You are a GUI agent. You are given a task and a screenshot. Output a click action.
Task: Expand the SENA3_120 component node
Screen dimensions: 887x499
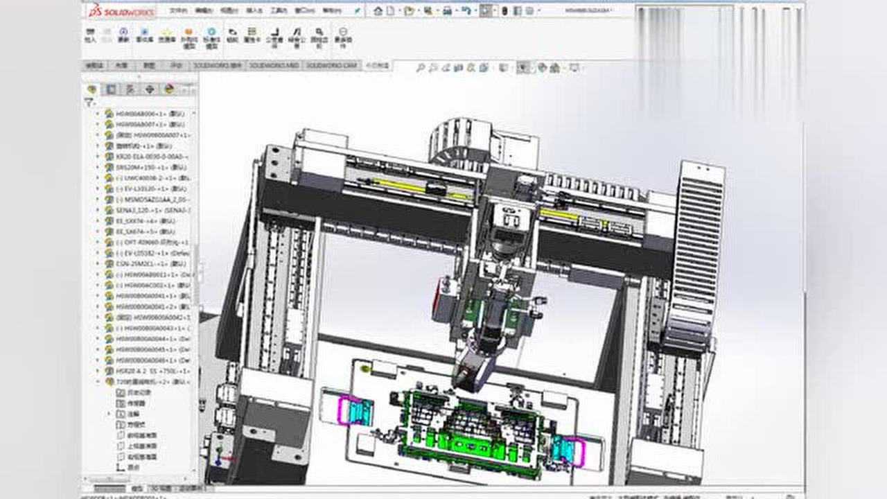(98, 210)
